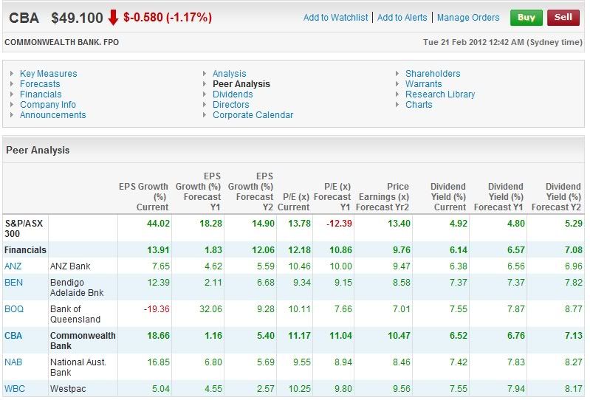Viewport: 590px width, 400px height.
Task: Open the Research Library
Action: coord(440,94)
